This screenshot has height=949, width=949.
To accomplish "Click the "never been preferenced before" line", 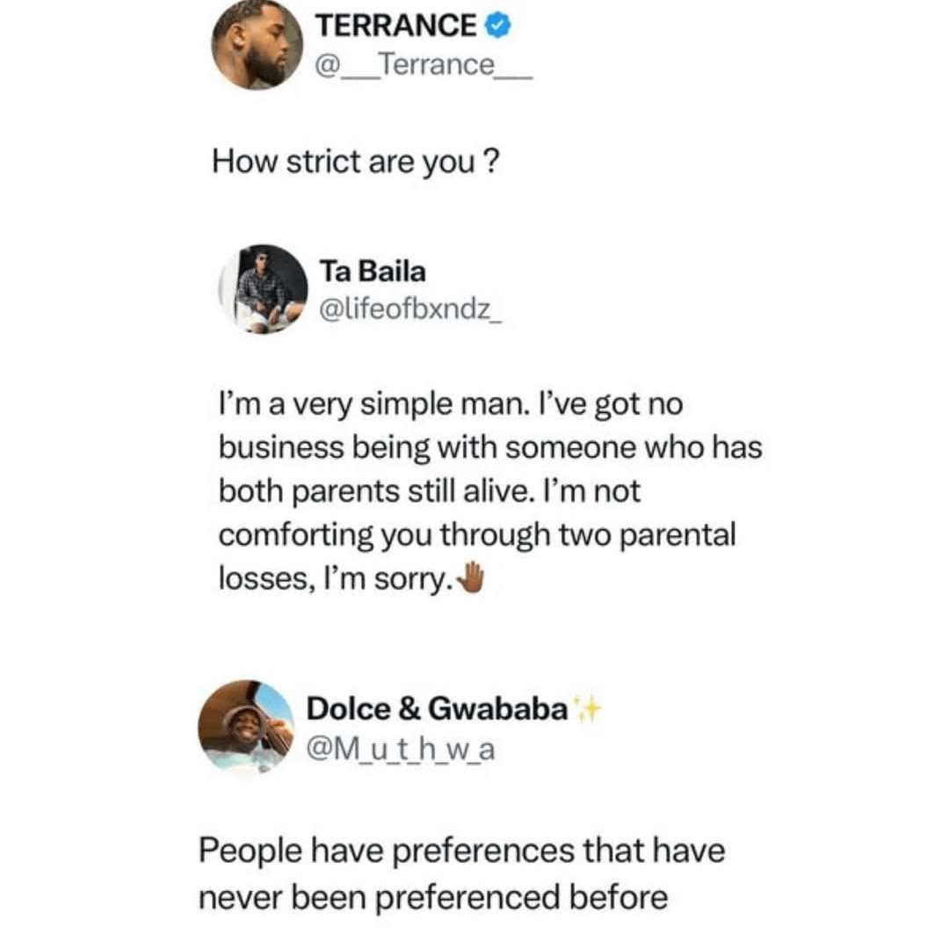I will pyautogui.click(x=432, y=897).
